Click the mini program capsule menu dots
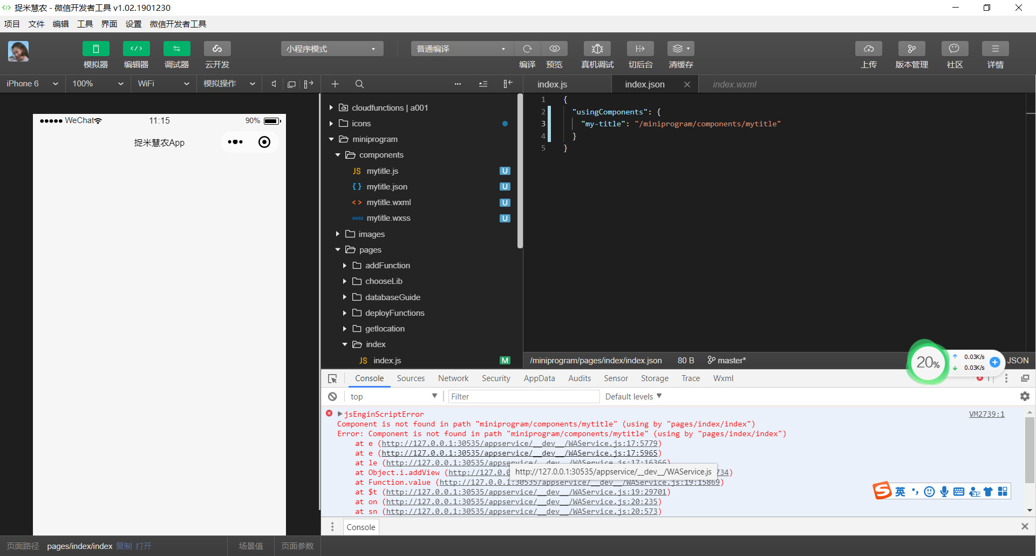This screenshot has height=556, width=1036. point(235,142)
